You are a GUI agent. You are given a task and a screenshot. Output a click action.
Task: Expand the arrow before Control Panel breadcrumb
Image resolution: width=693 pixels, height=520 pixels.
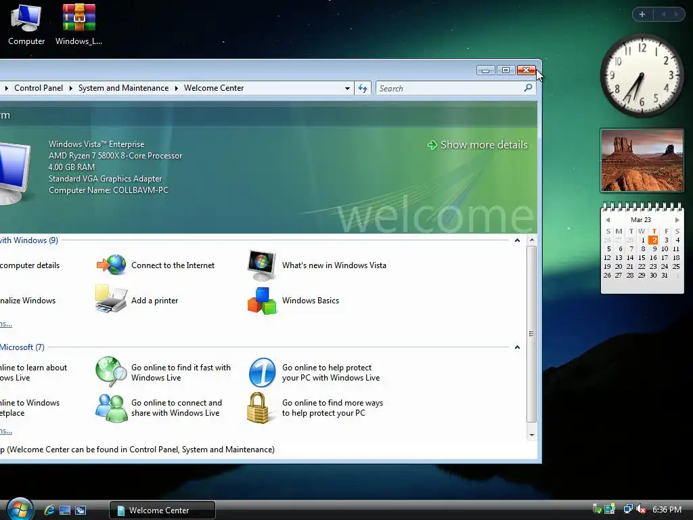coord(6,88)
